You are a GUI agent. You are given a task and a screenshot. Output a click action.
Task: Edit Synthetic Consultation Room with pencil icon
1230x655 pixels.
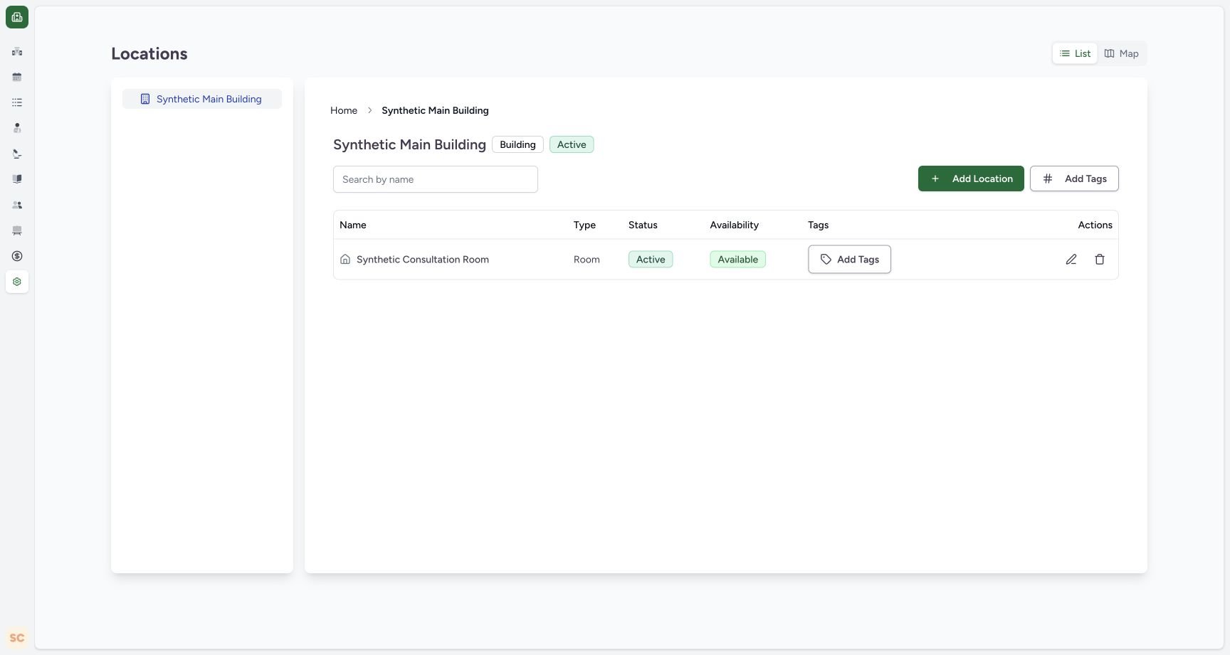(x=1071, y=260)
